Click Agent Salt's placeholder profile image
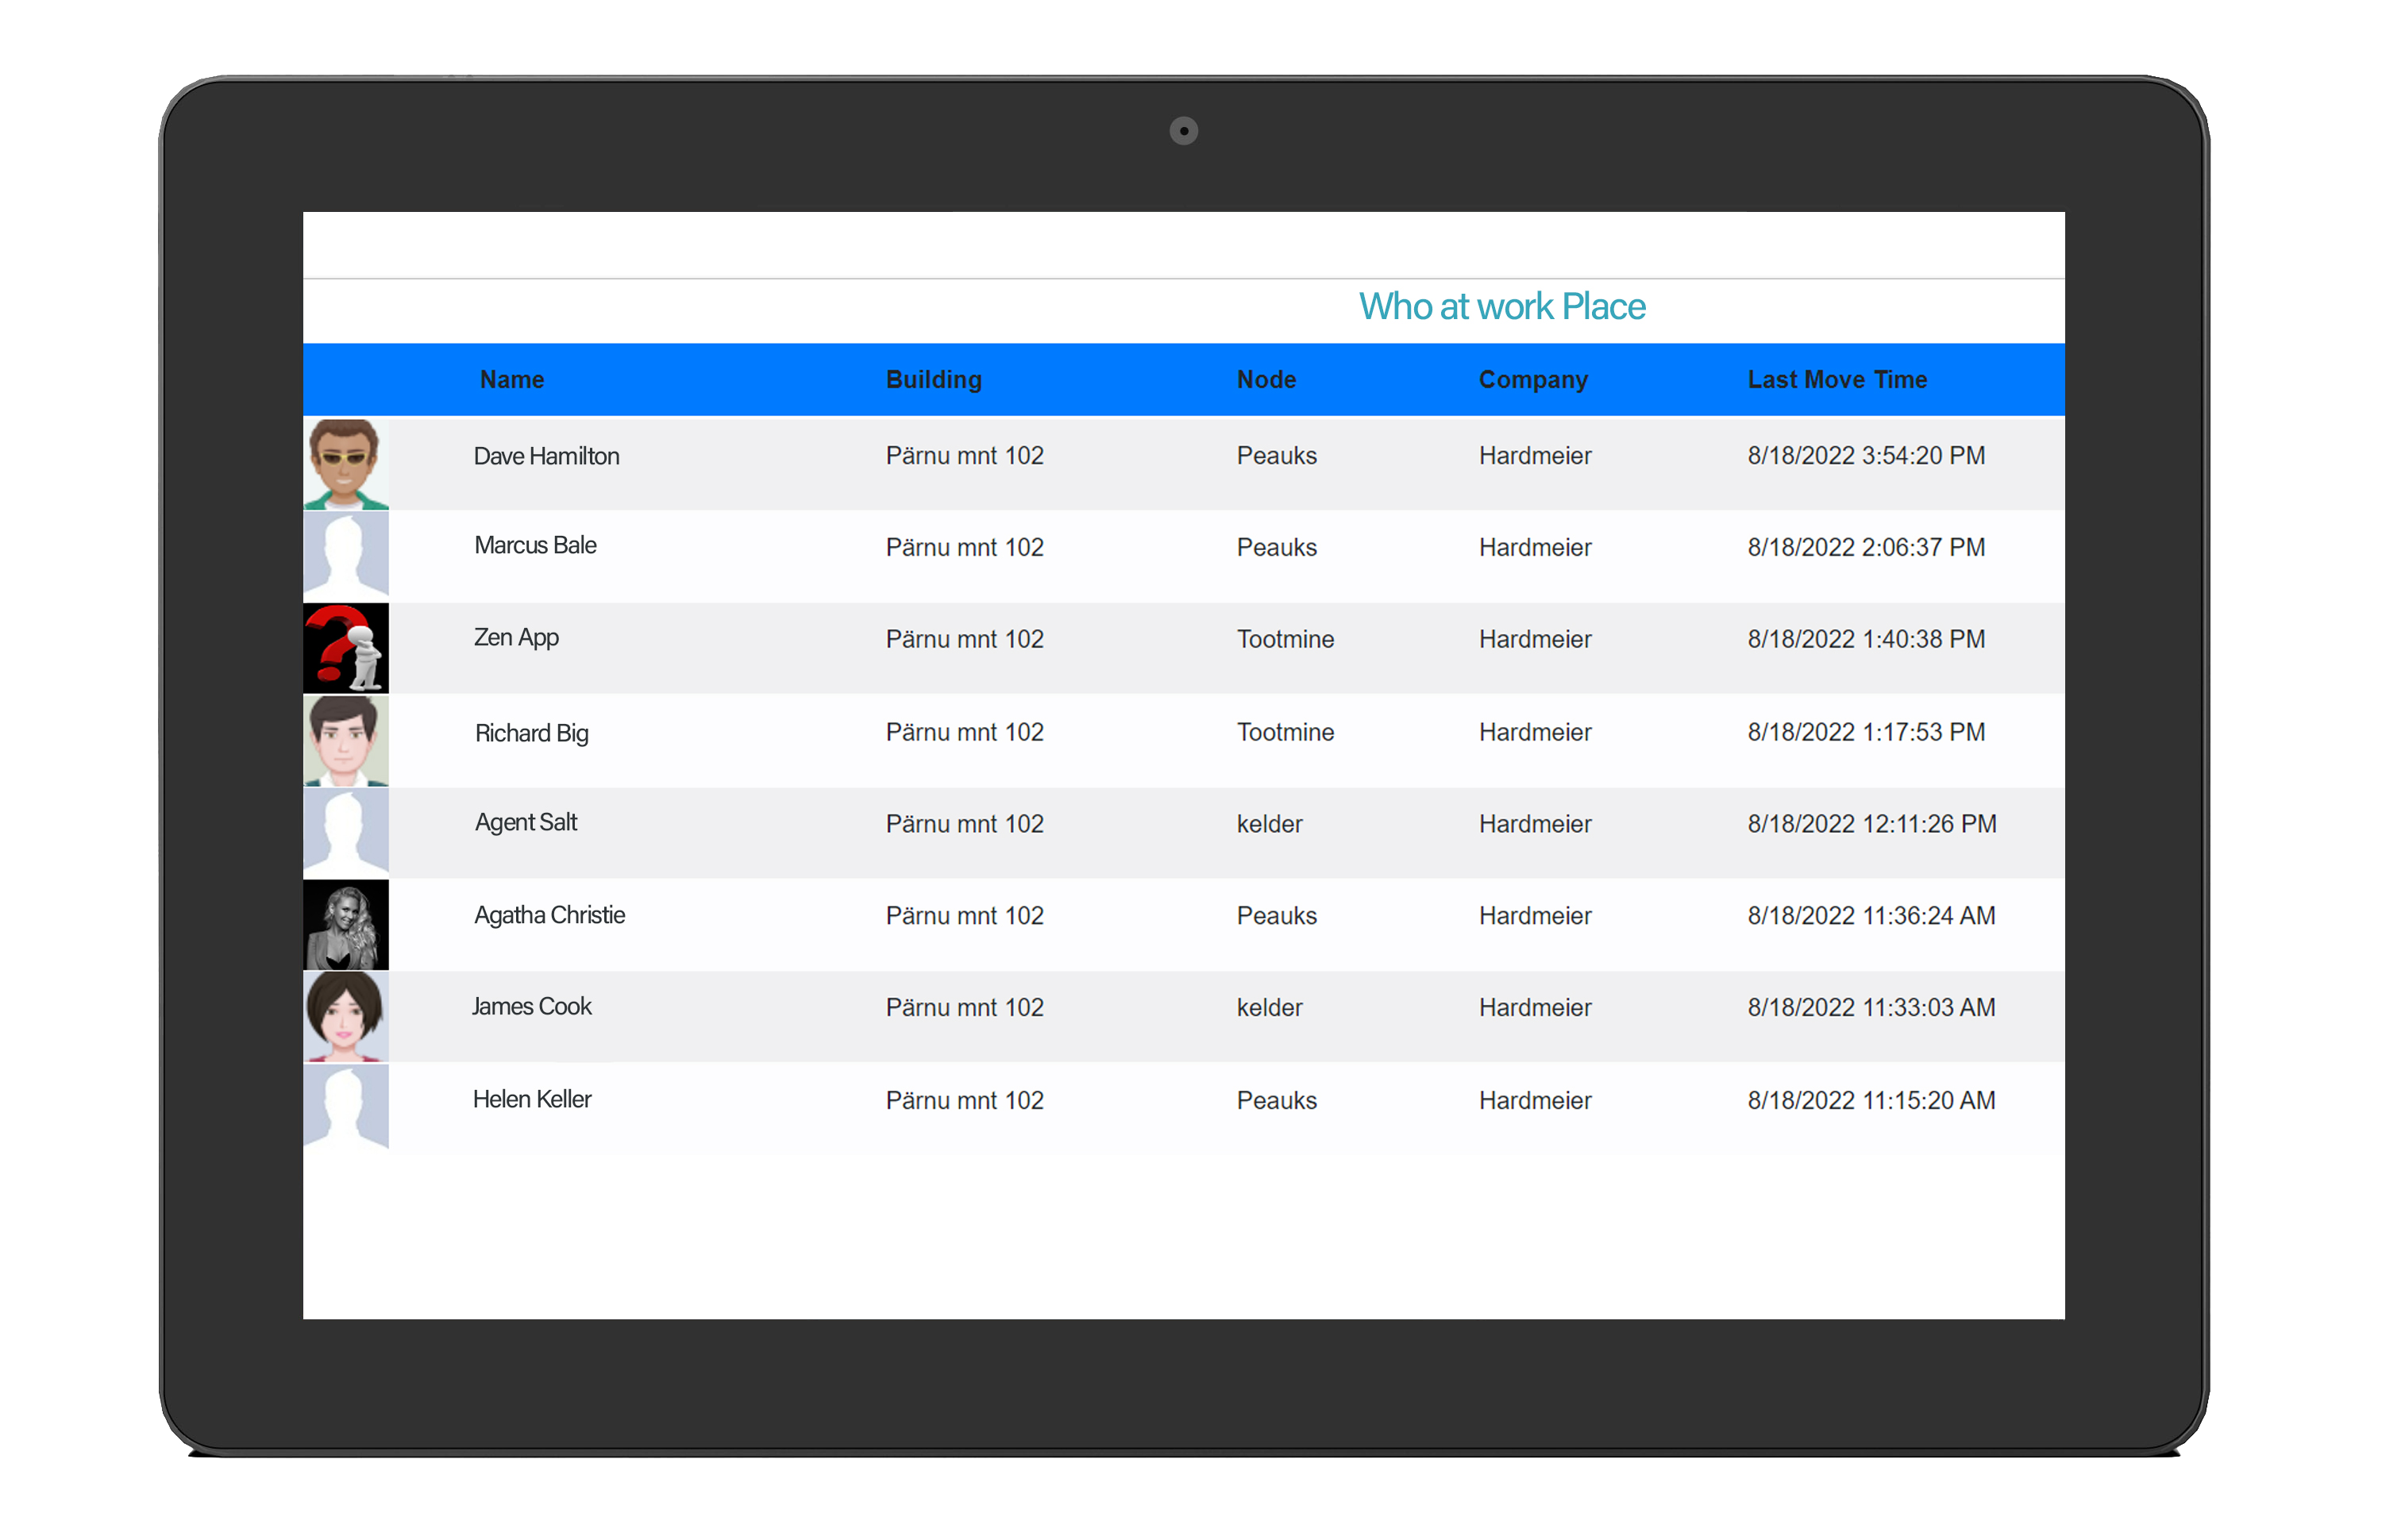This screenshot has height=1540, width=2382. pyautogui.click(x=345, y=831)
